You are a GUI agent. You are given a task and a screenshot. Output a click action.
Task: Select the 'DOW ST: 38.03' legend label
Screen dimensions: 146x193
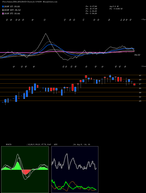click(x=12, y=6)
